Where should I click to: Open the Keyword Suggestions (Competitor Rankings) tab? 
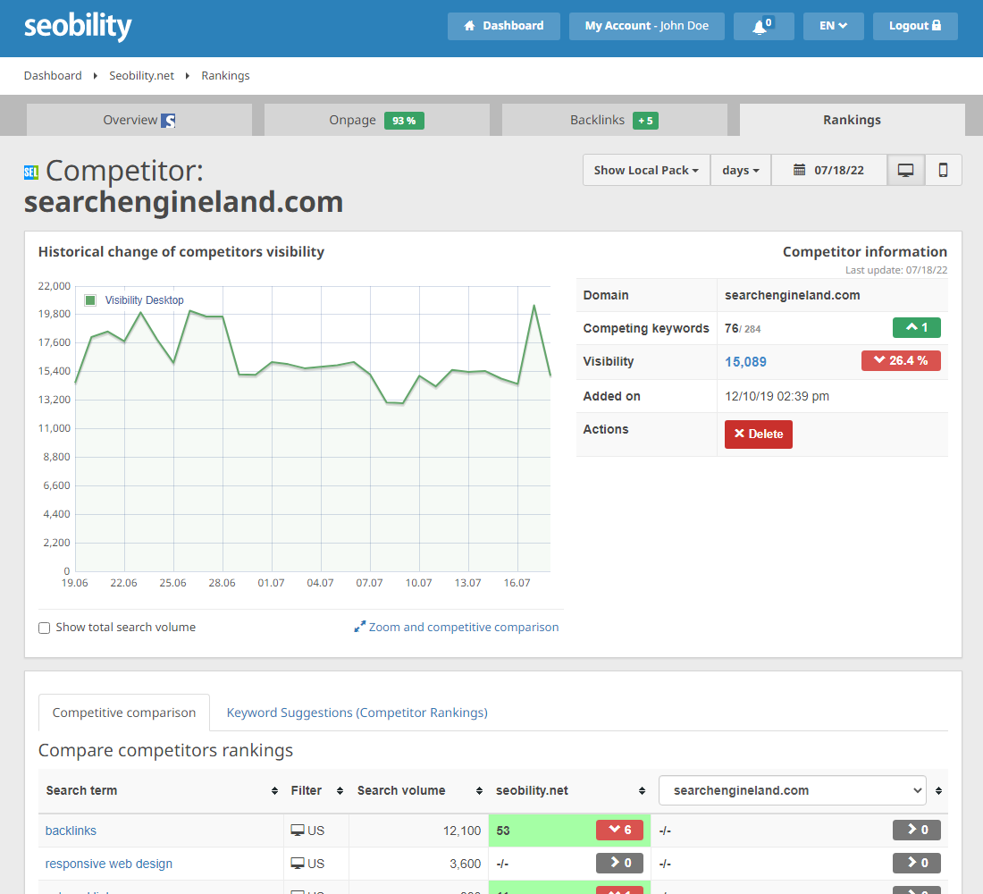pyautogui.click(x=357, y=713)
